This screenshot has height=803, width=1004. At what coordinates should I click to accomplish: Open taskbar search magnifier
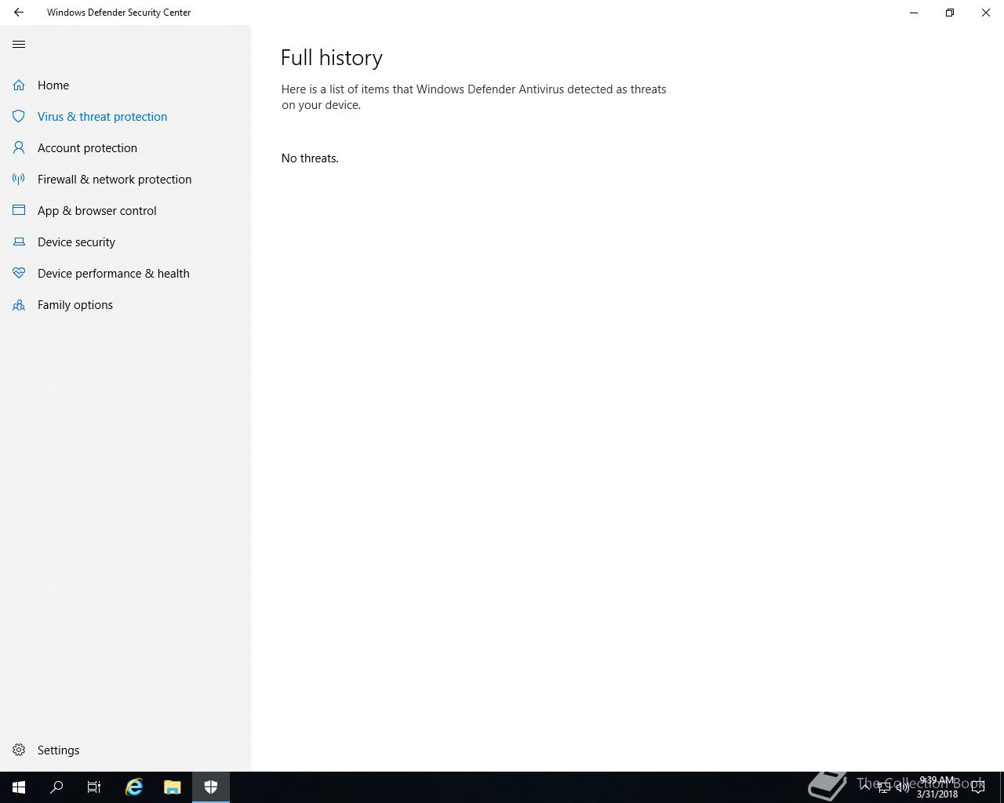(x=56, y=787)
